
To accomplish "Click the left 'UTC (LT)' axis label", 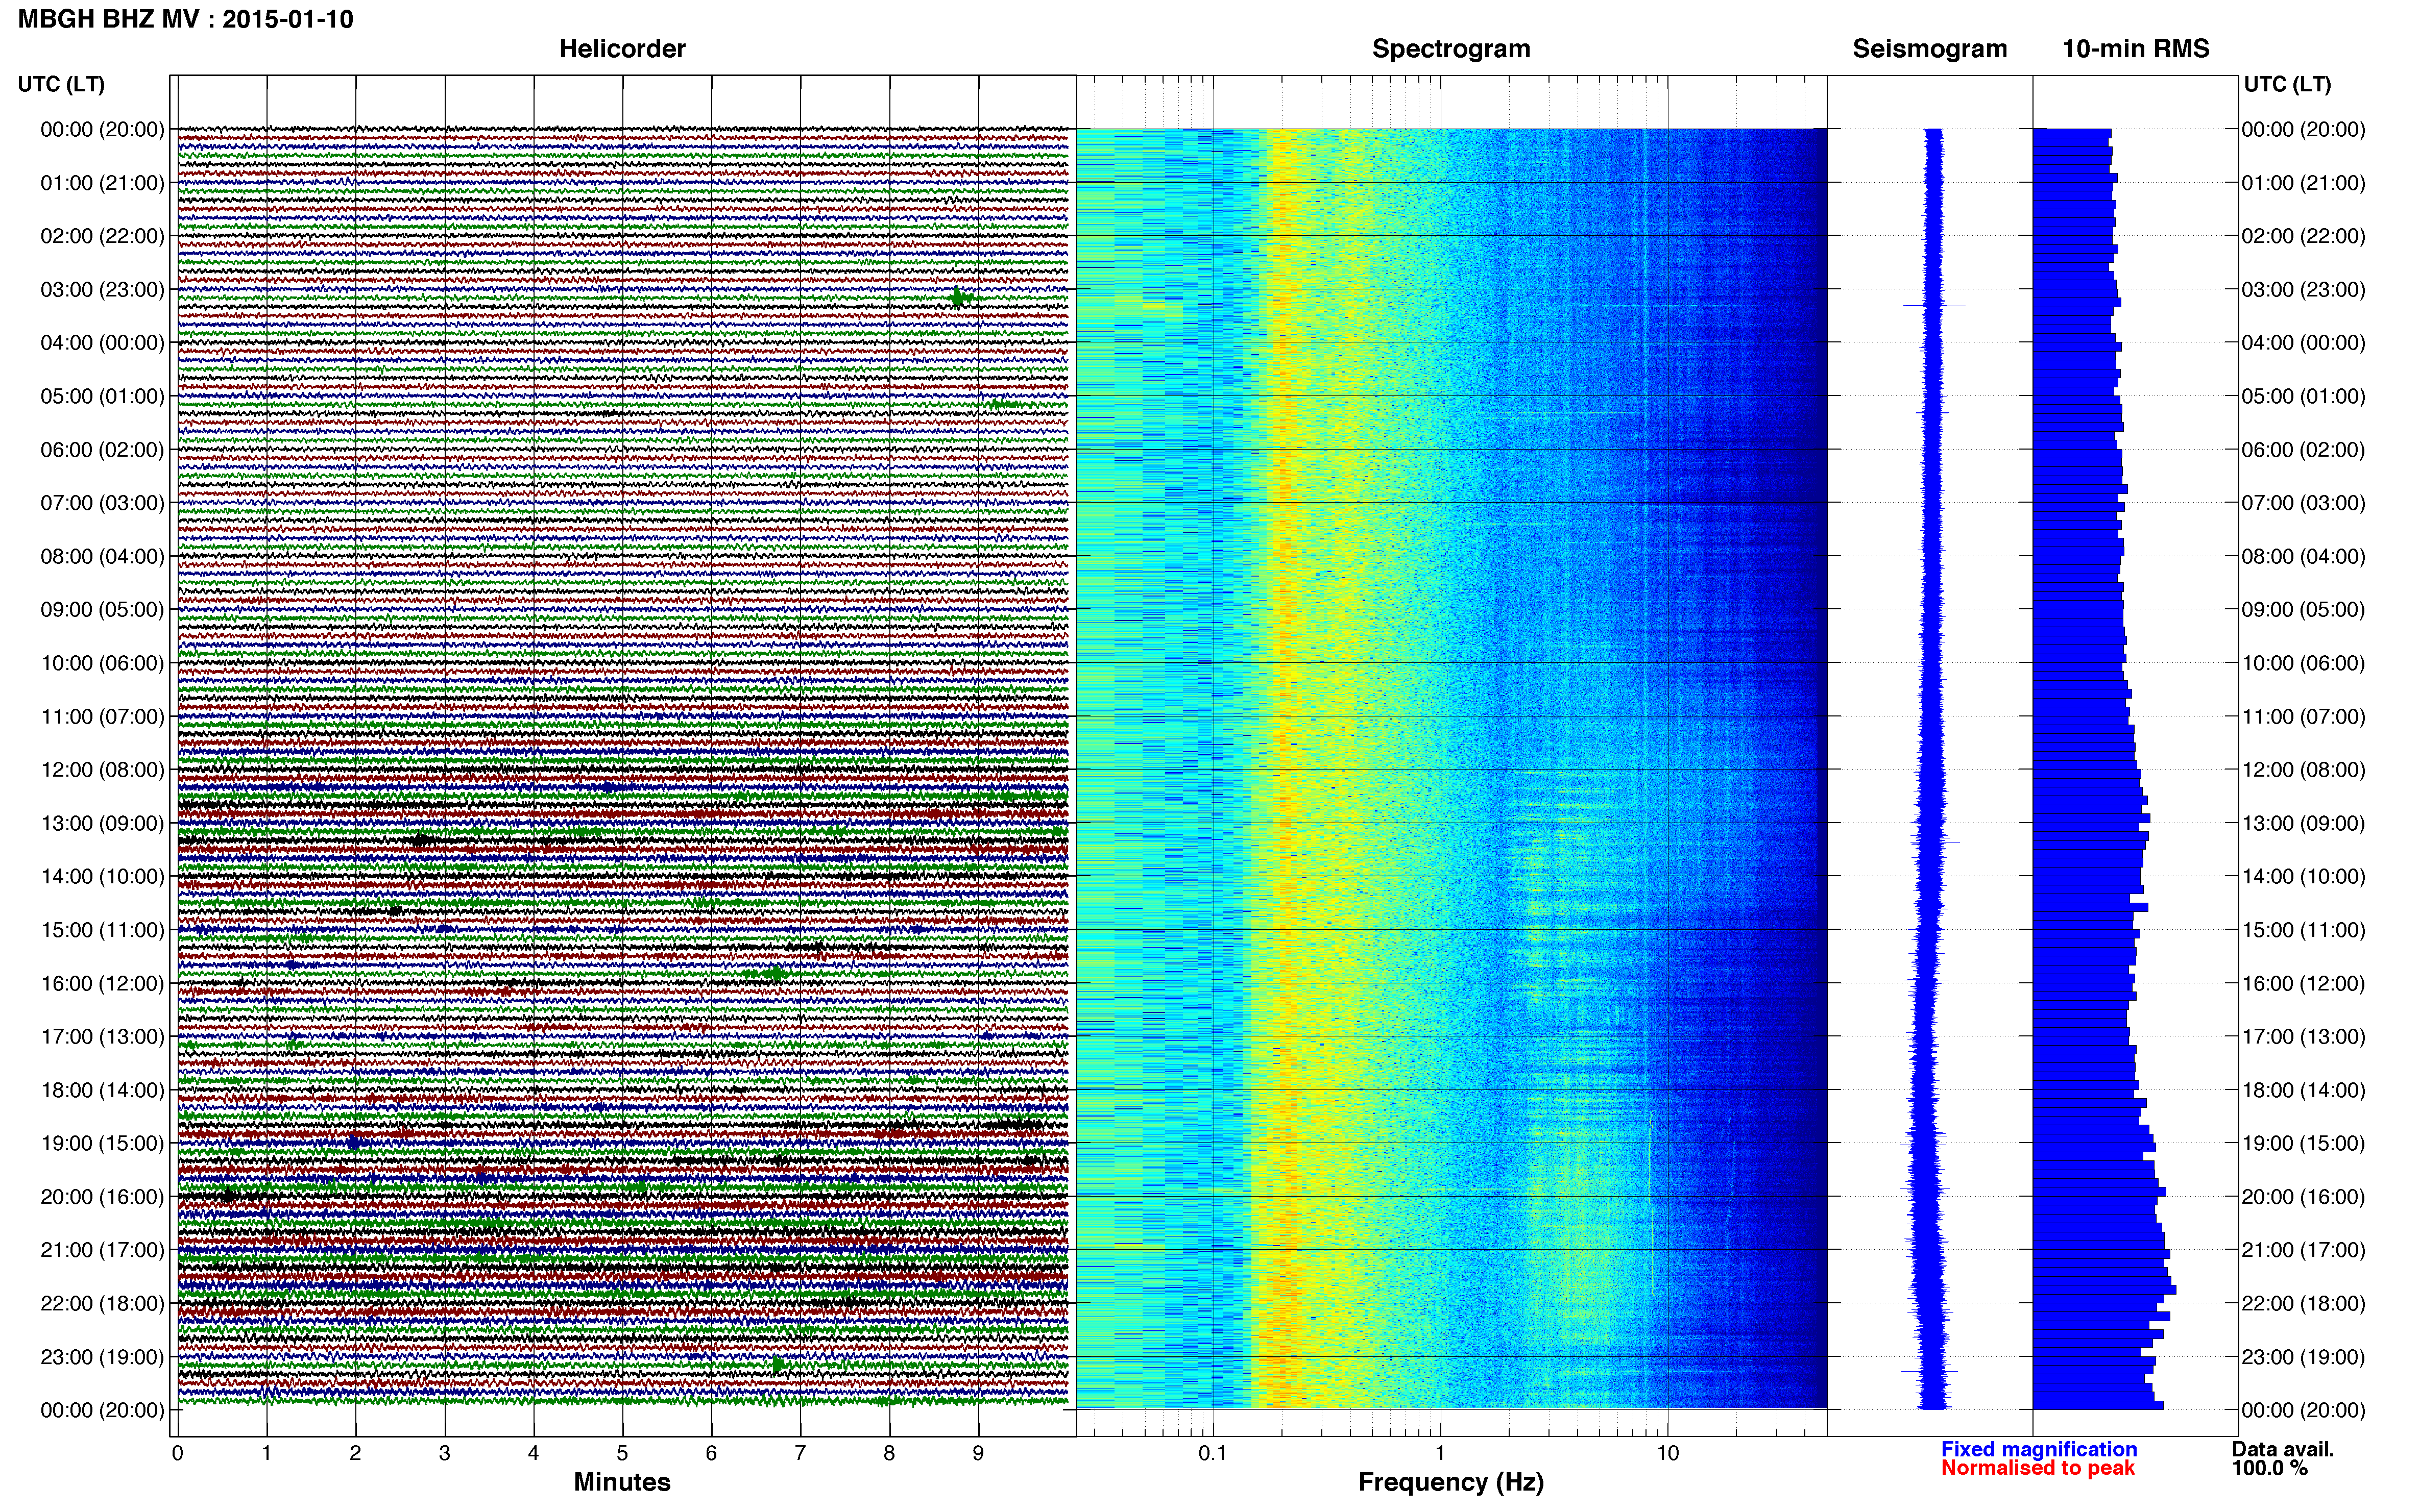I will point(61,84).
